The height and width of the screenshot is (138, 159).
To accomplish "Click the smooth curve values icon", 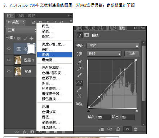I will point(79,96).
